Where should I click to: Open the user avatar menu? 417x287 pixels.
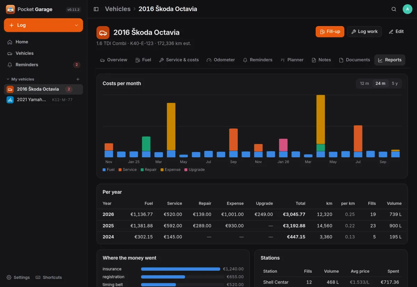click(407, 9)
